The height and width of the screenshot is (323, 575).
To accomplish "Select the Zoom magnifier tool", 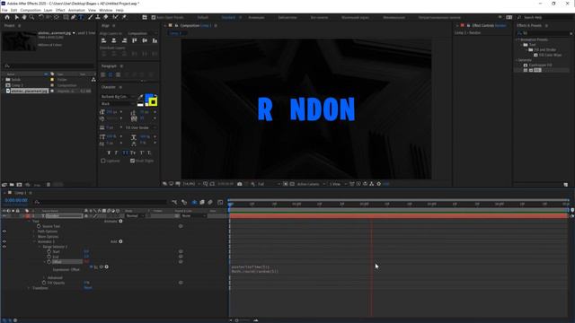I will [x=32, y=17].
